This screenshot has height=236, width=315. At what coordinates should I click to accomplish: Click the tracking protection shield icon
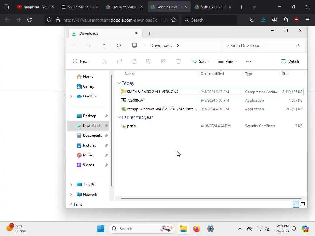49,20
